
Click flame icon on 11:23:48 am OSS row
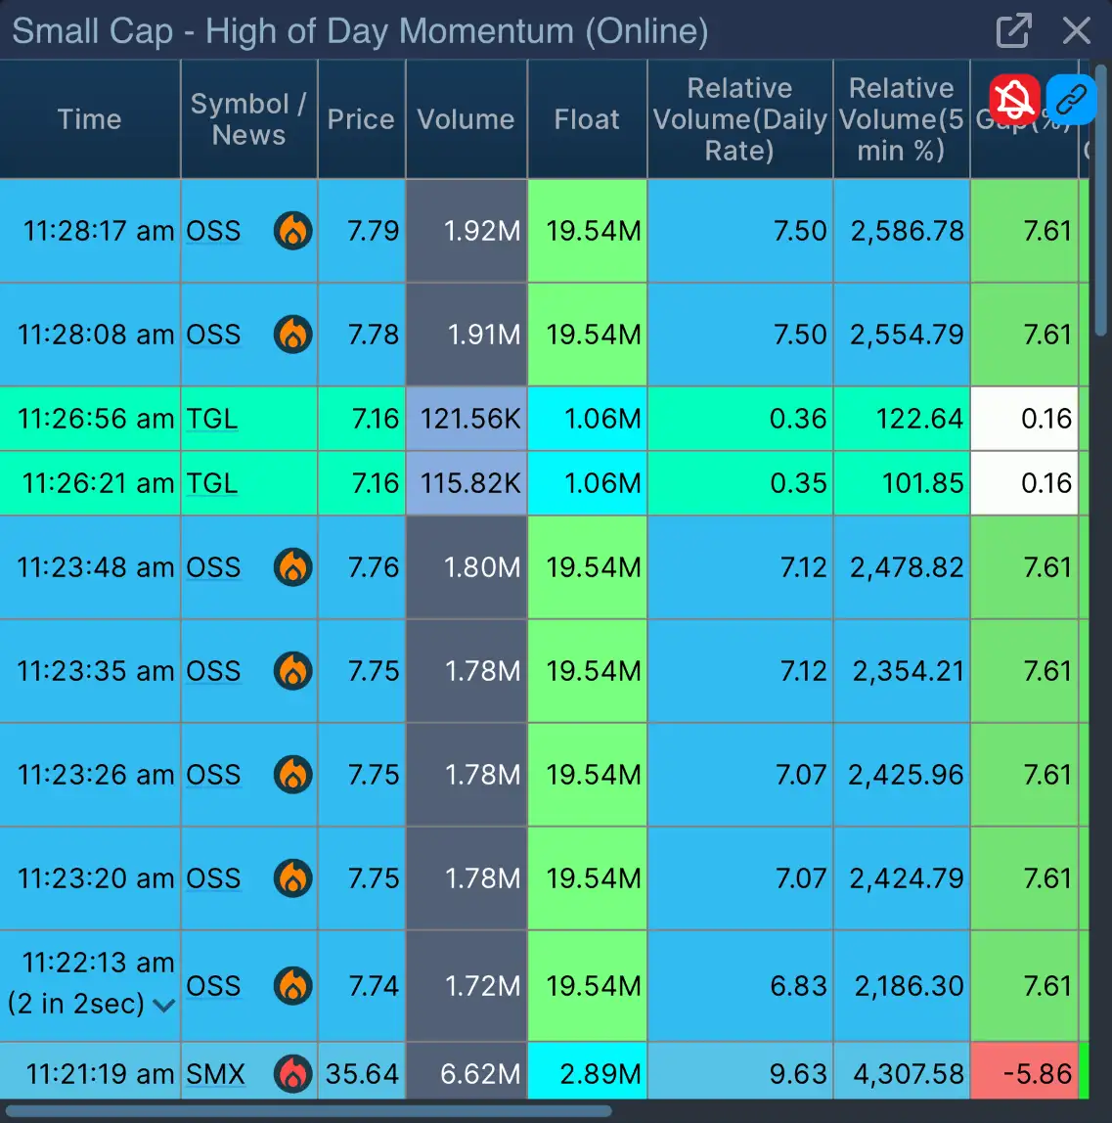(x=292, y=567)
